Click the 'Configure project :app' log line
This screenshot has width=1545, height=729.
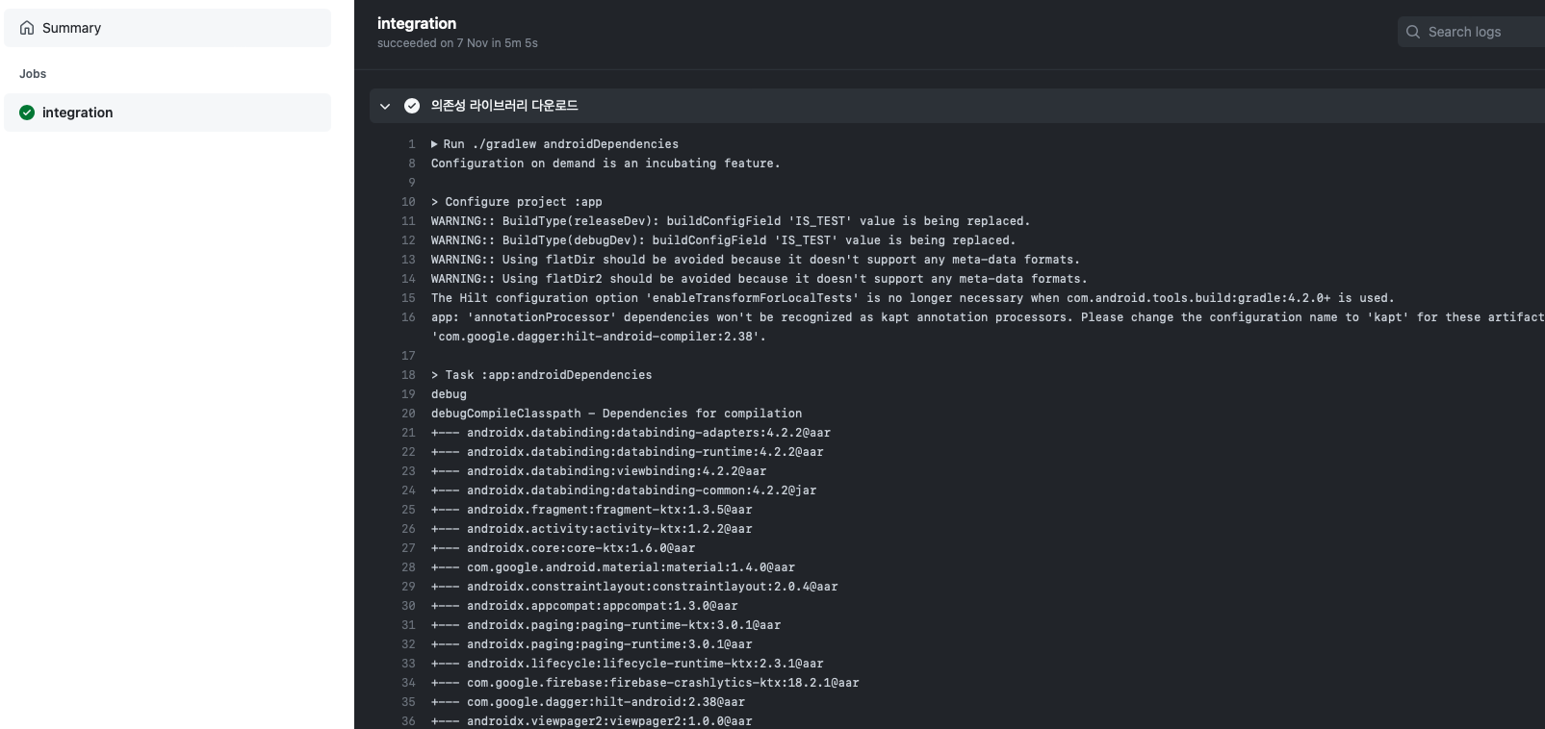[517, 202]
